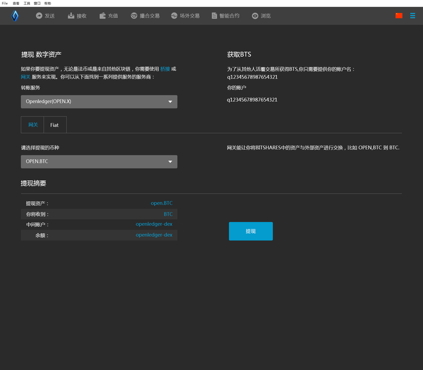Screen dimensions: 423x370
Task: Change language via the Chinese flag icon
Action: (x=399, y=15)
